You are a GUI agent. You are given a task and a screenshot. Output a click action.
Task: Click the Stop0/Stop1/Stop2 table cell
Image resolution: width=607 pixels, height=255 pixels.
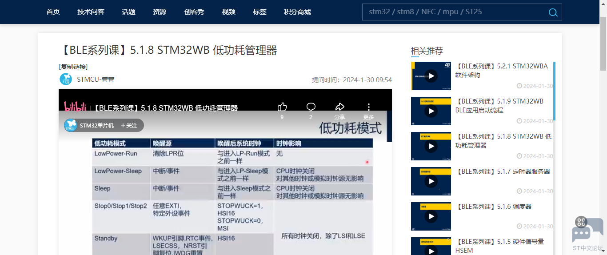coord(121,217)
